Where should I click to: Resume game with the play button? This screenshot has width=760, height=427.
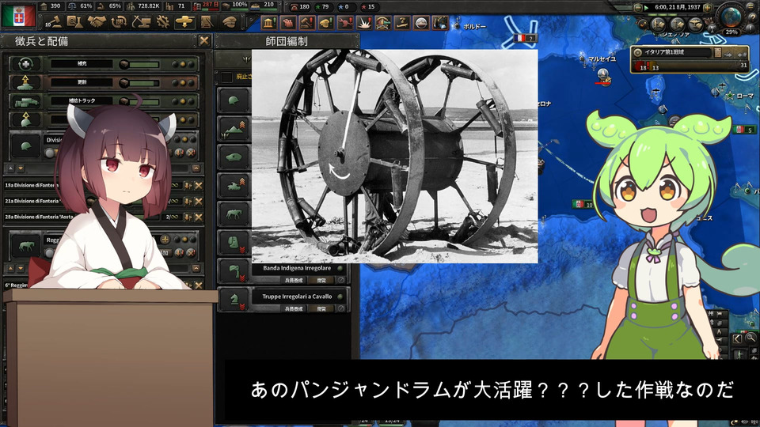pyautogui.click(x=647, y=8)
